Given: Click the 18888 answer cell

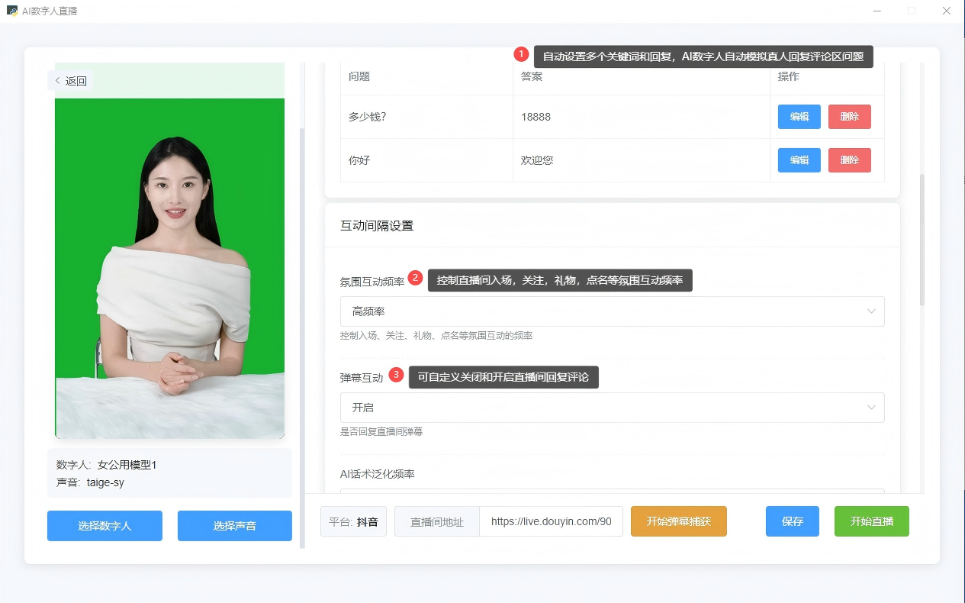Looking at the screenshot, I should [642, 117].
